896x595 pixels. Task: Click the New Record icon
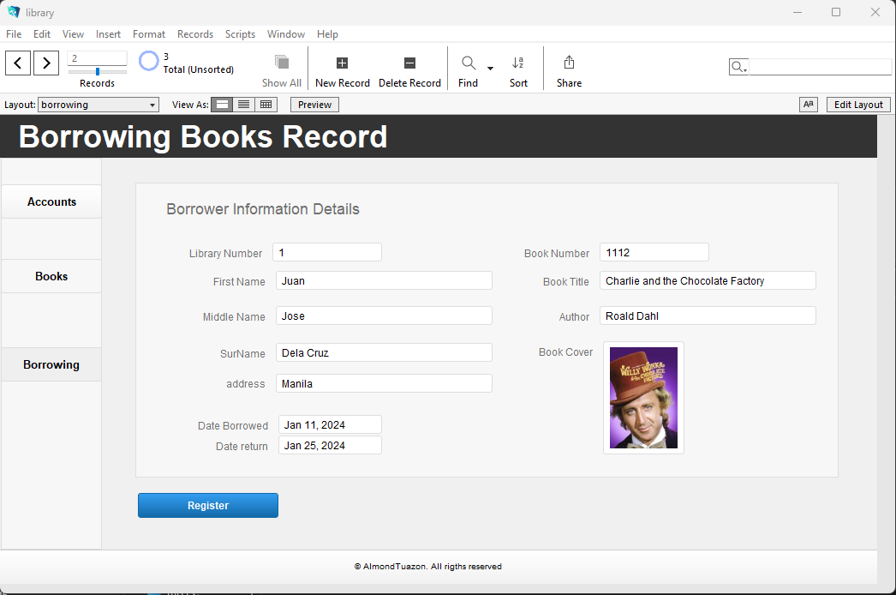342,63
